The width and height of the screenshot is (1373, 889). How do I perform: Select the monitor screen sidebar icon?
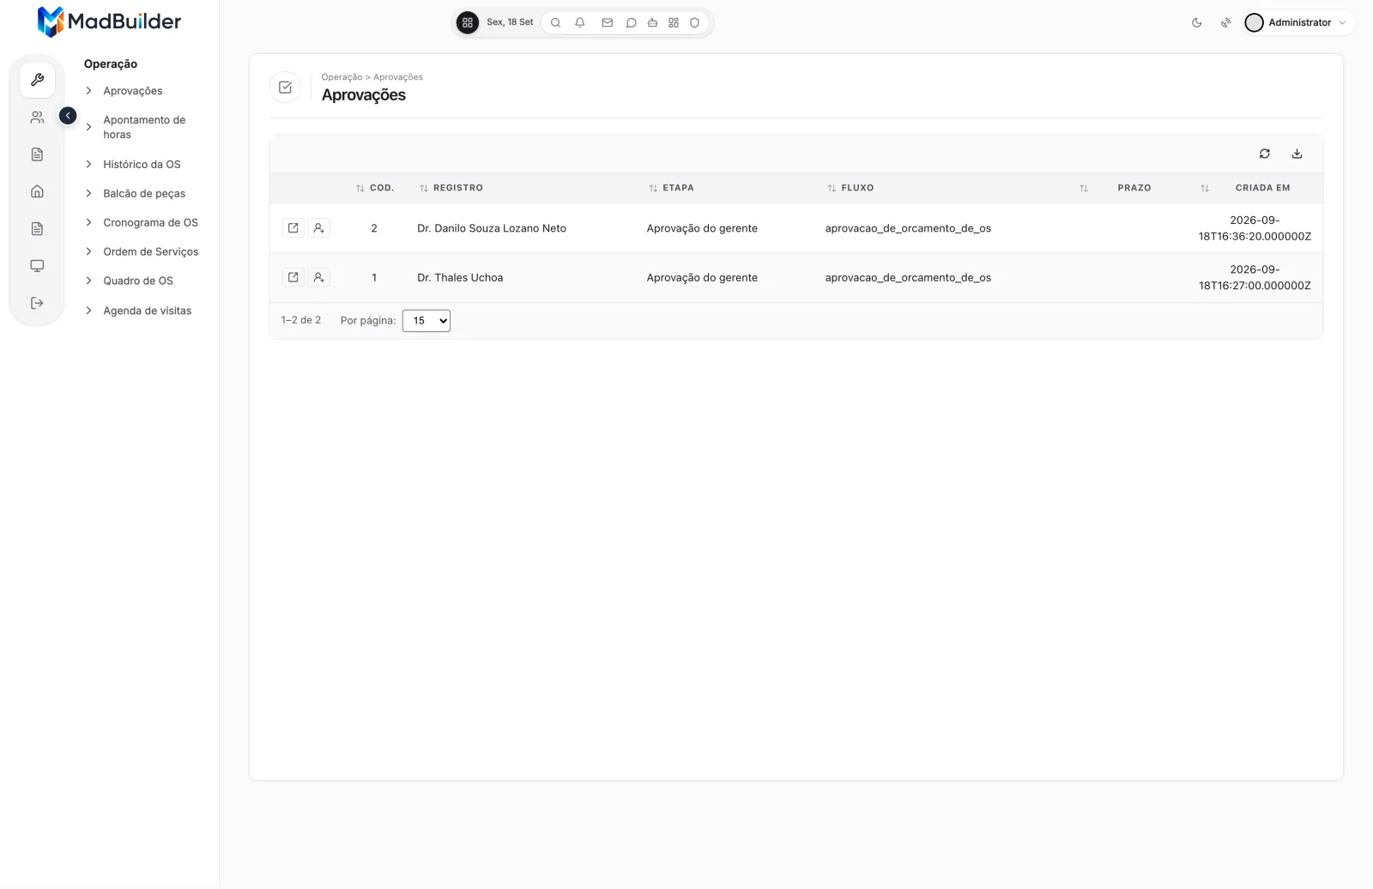(38, 266)
